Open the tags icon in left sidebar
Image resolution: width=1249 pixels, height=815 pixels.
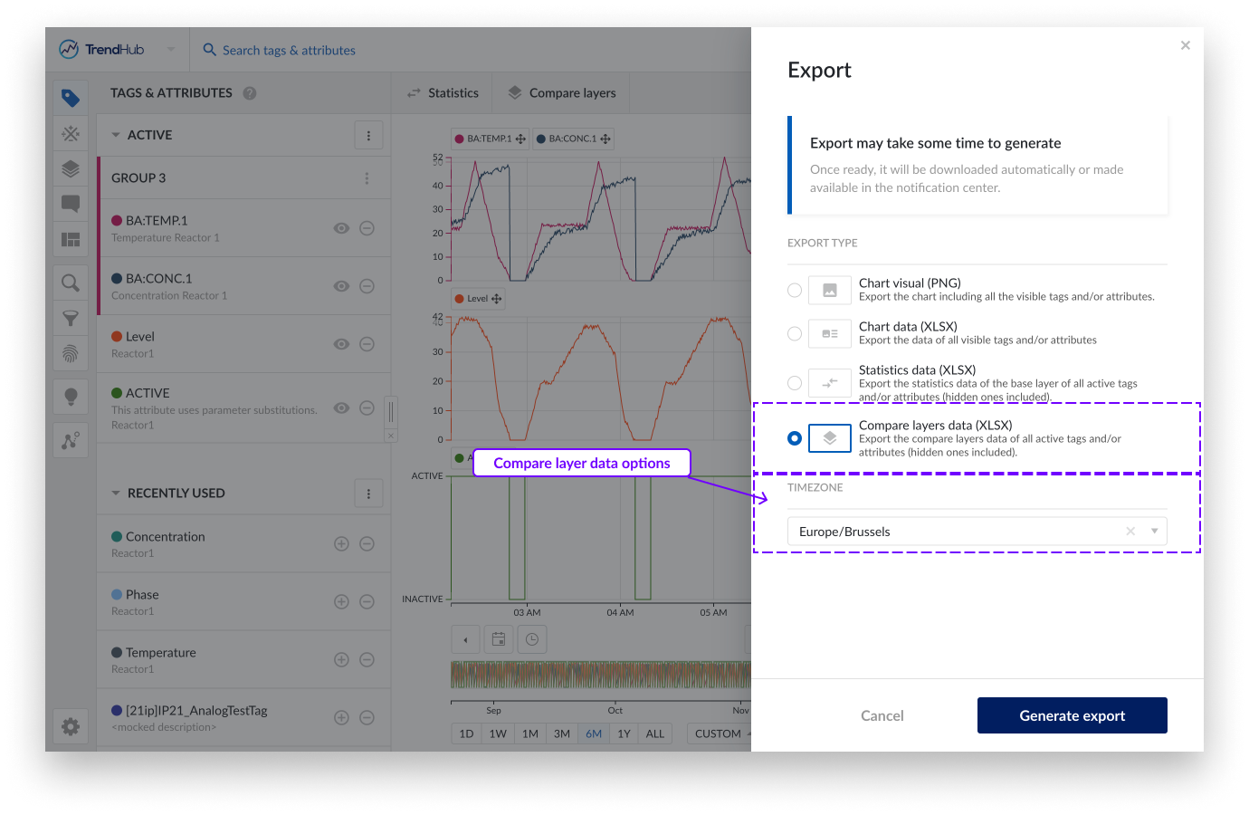coord(71,98)
